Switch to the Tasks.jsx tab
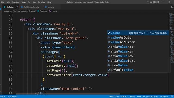This screenshot has height=98, width=174. pos(11,7)
